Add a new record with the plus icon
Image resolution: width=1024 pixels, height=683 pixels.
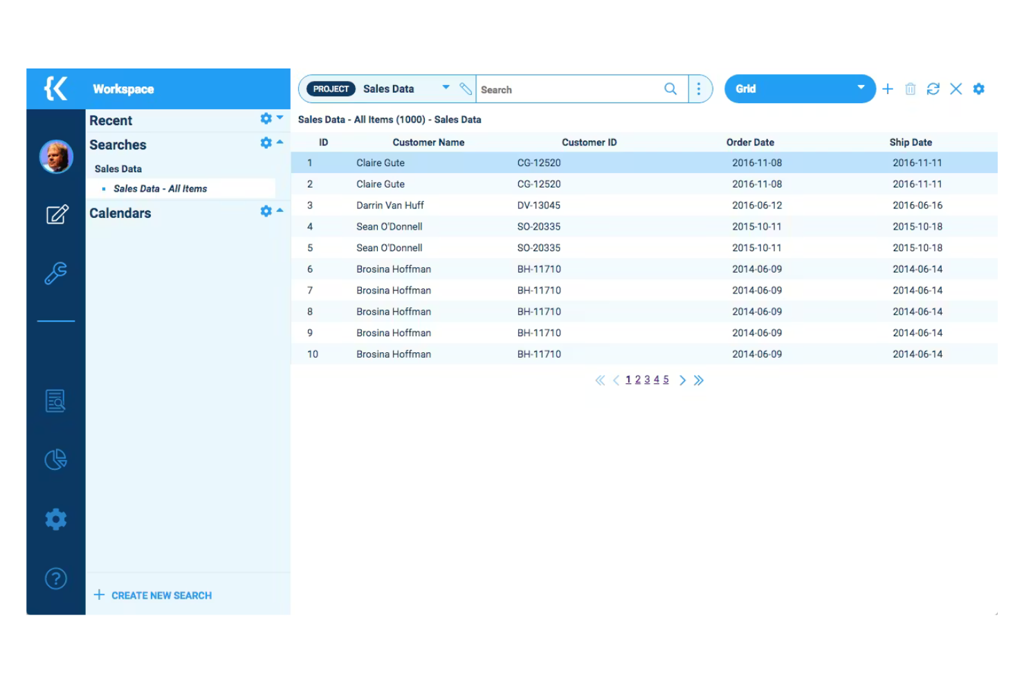888,89
